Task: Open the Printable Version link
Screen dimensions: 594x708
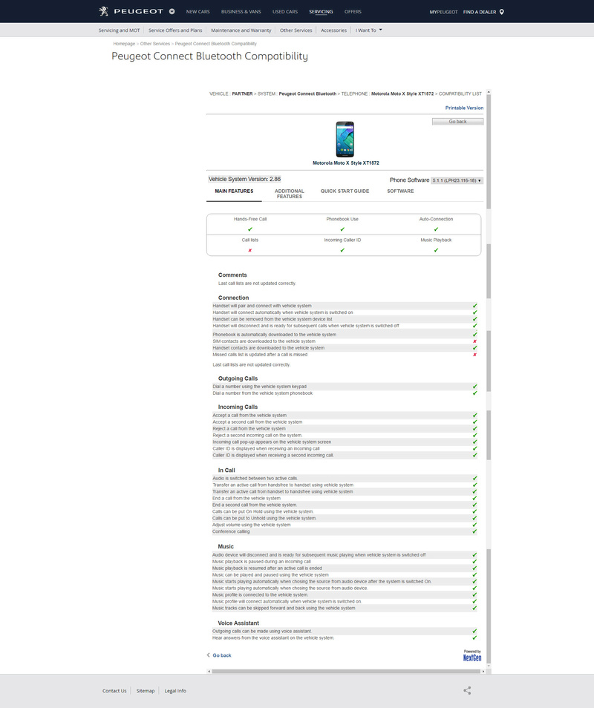Action: (x=464, y=108)
